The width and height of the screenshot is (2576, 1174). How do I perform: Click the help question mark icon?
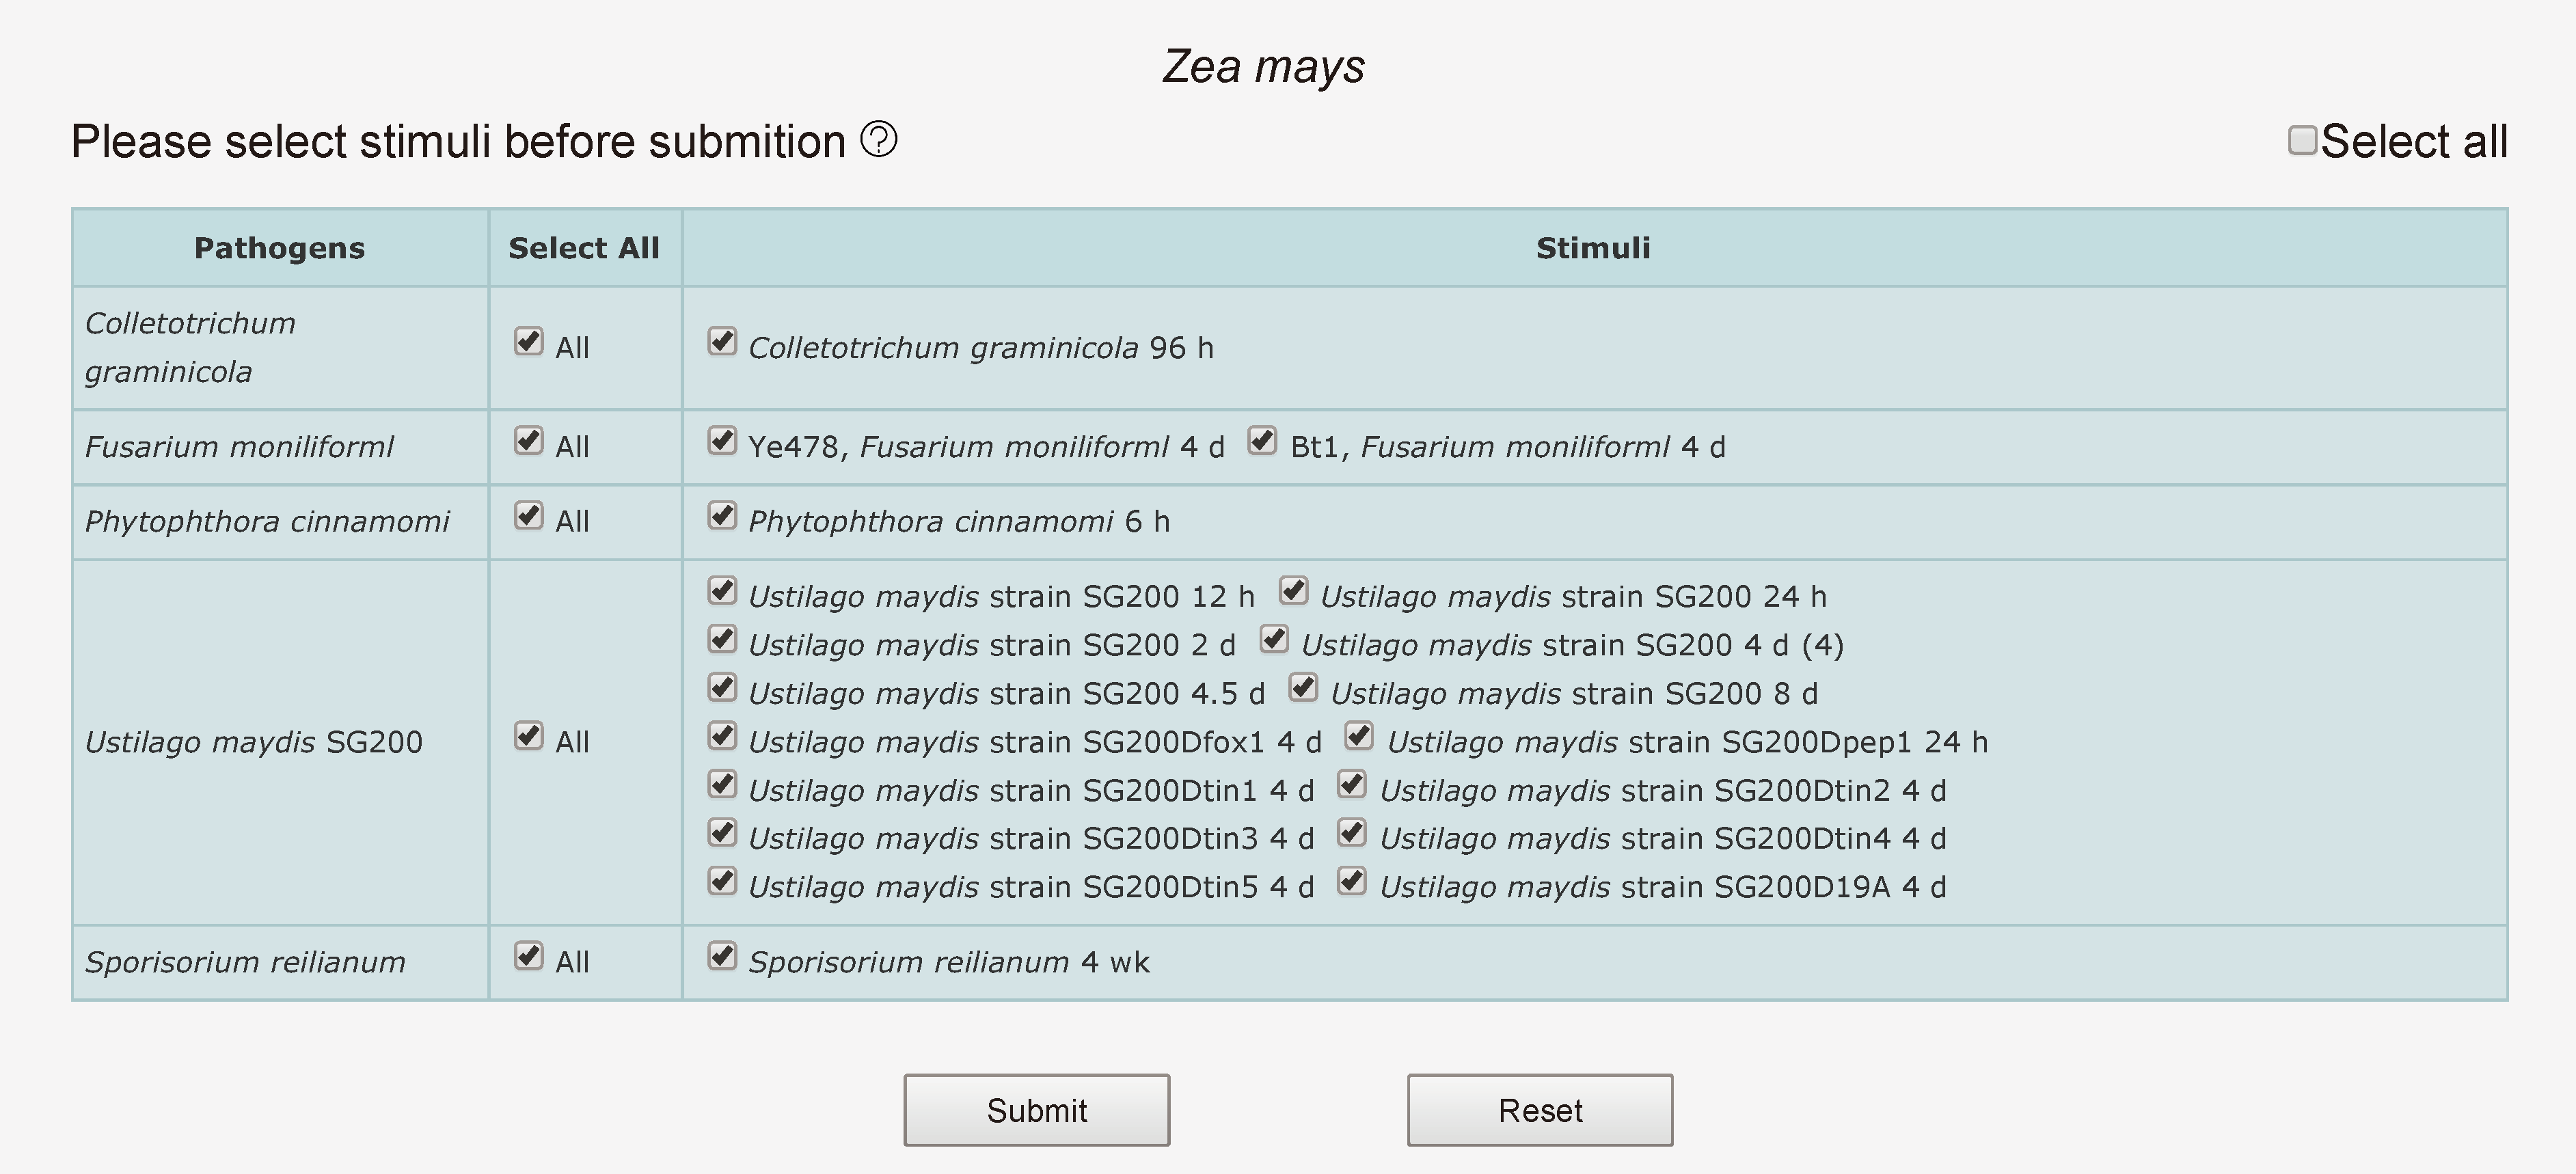[879, 139]
